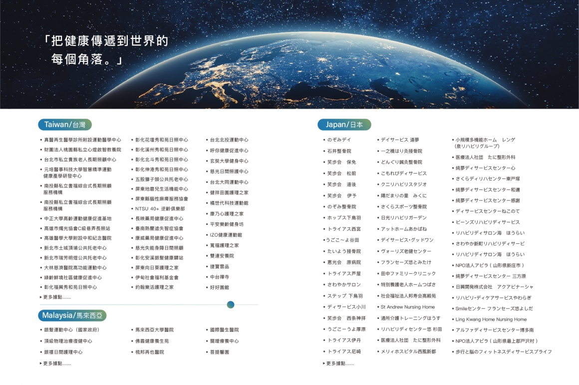Click 銀髮運動中心(國家政府)

72,330
